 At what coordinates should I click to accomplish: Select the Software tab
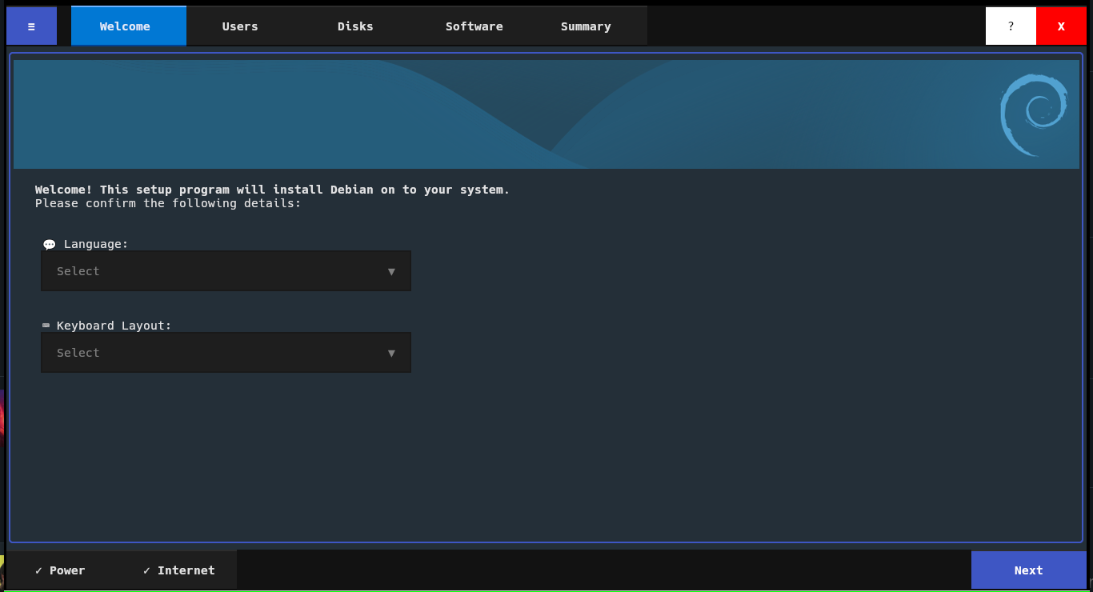[474, 26]
